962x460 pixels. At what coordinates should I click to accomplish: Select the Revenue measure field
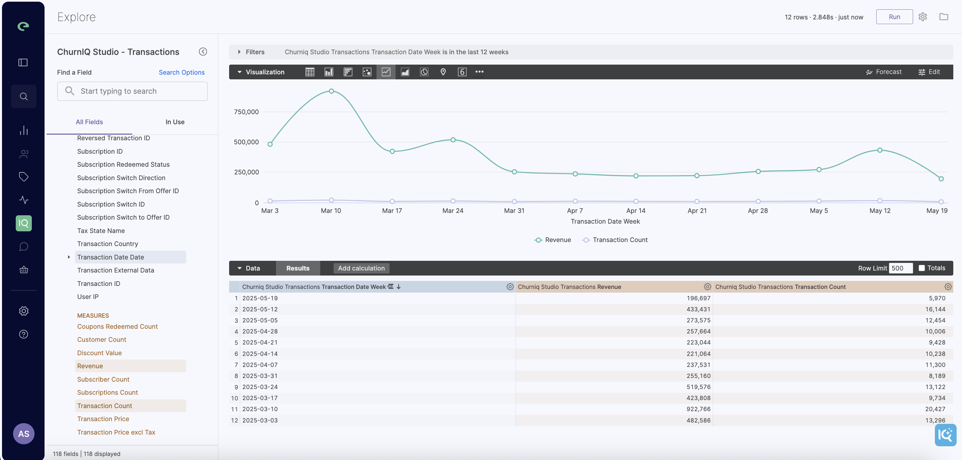pyautogui.click(x=130, y=366)
